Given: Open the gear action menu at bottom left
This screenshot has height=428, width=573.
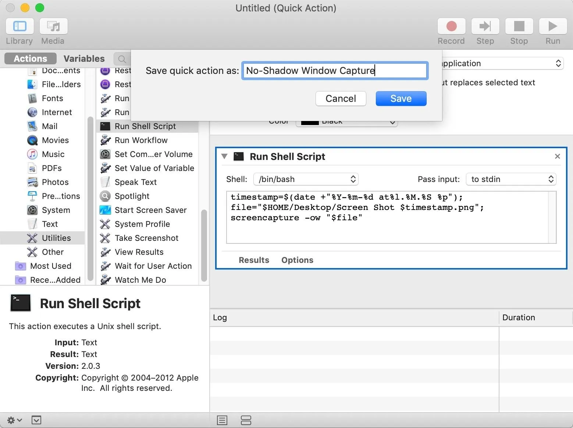Looking at the screenshot, I should point(14,420).
